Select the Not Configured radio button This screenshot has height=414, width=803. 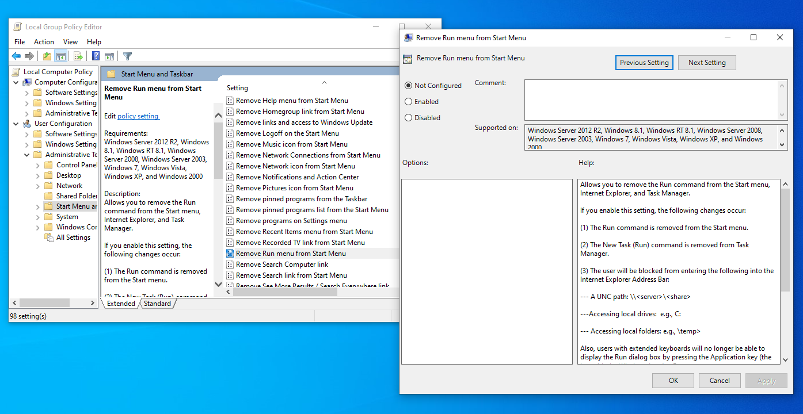click(x=409, y=86)
